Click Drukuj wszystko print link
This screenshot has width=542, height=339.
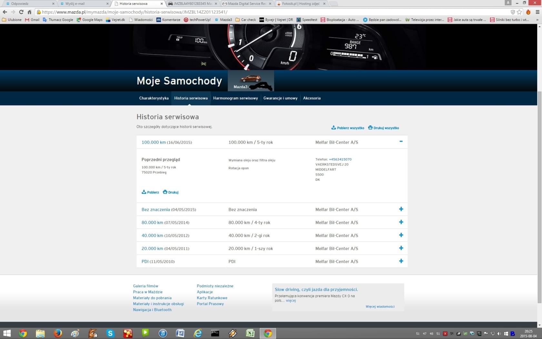point(384,128)
